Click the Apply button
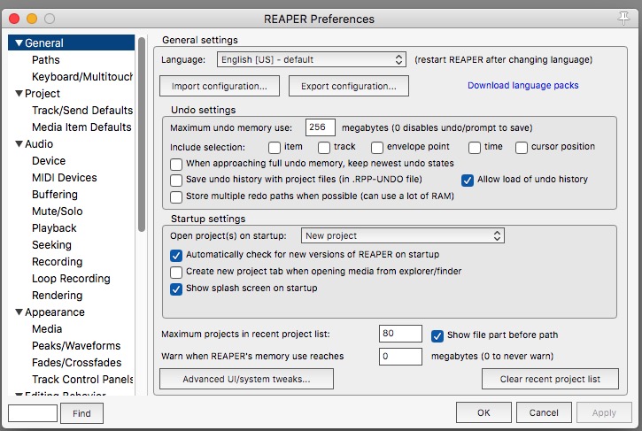The image size is (642, 431). [x=604, y=412]
